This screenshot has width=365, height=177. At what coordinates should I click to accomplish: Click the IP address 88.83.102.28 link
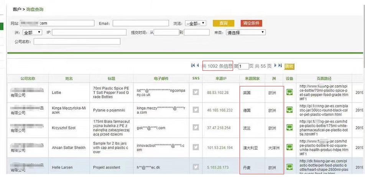click(x=217, y=93)
